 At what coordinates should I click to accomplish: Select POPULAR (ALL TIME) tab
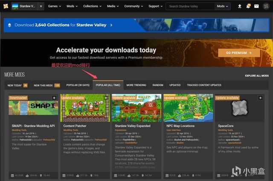click(x=108, y=85)
